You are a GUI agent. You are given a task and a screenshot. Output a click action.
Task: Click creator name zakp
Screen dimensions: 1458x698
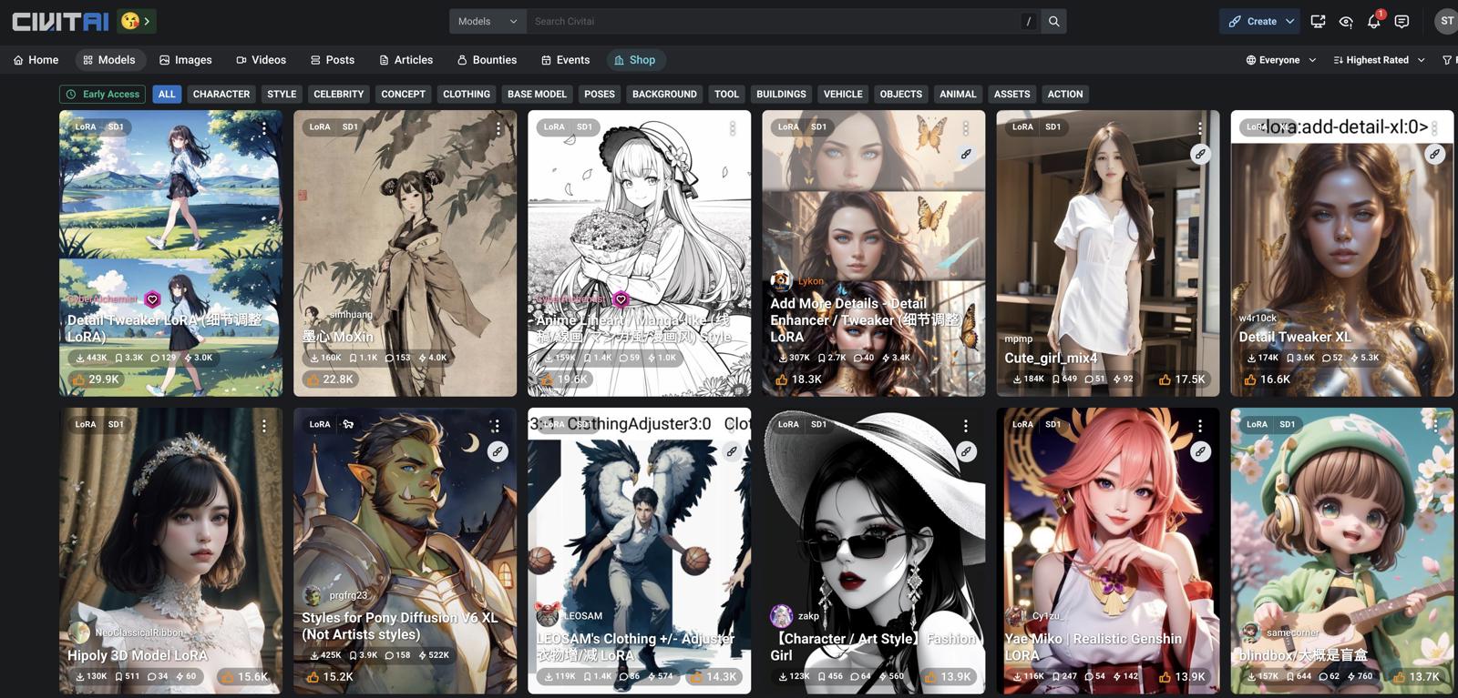[808, 616]
